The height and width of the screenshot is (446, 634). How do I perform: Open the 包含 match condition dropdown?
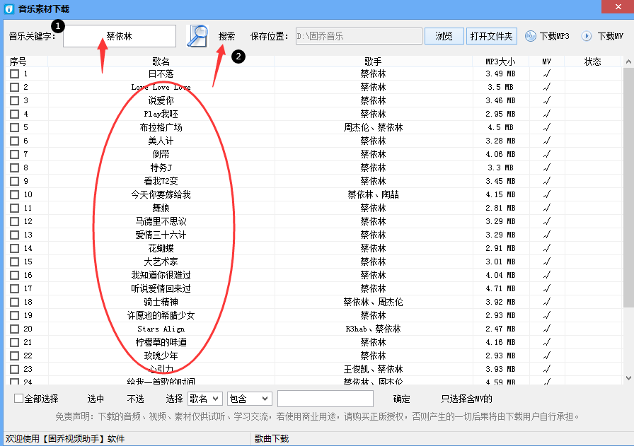pyautogui.click(x=249, y=399)
